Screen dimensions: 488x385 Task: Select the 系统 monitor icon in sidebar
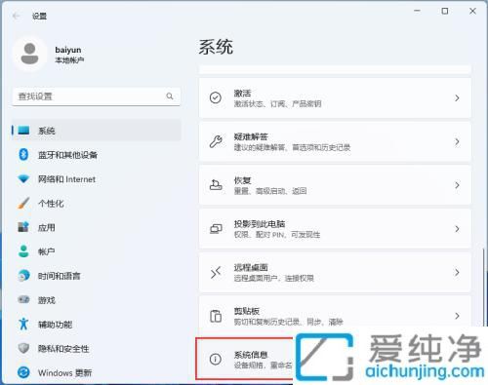pyautogui.click(x=23, y=131)
